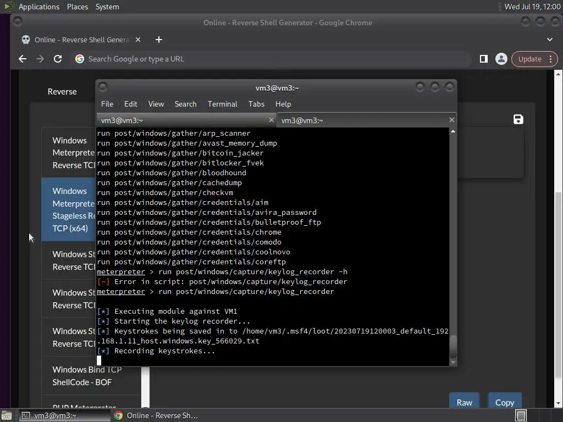
Task: Reload the page in Chrome
Action: point(58,59)
